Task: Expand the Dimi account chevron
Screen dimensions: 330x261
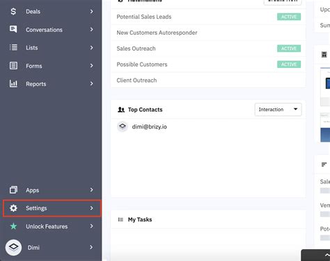Action: (x=91, y=247)
